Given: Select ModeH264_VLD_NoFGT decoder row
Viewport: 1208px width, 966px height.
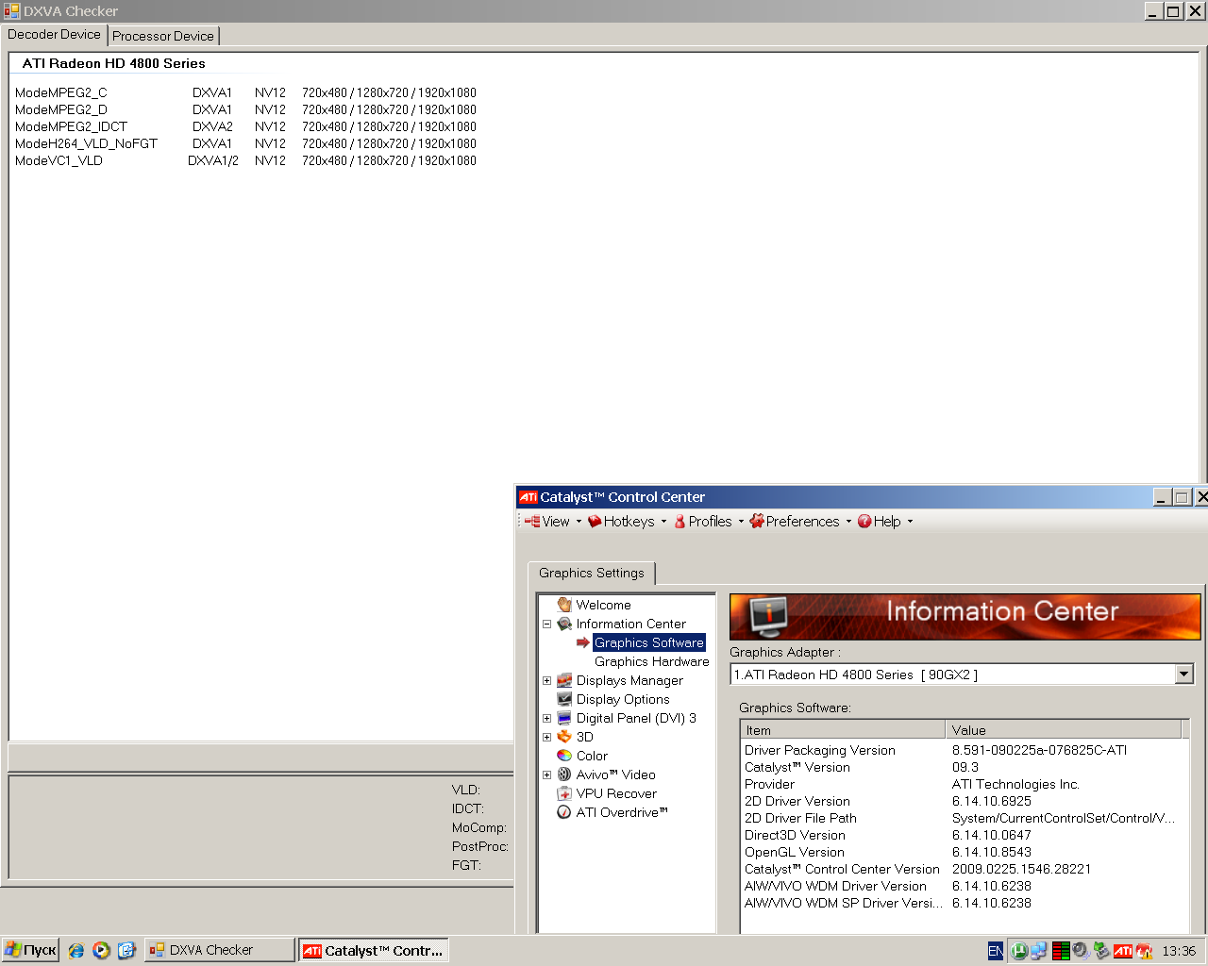Looking at the screenshot, I should point(86,143).
